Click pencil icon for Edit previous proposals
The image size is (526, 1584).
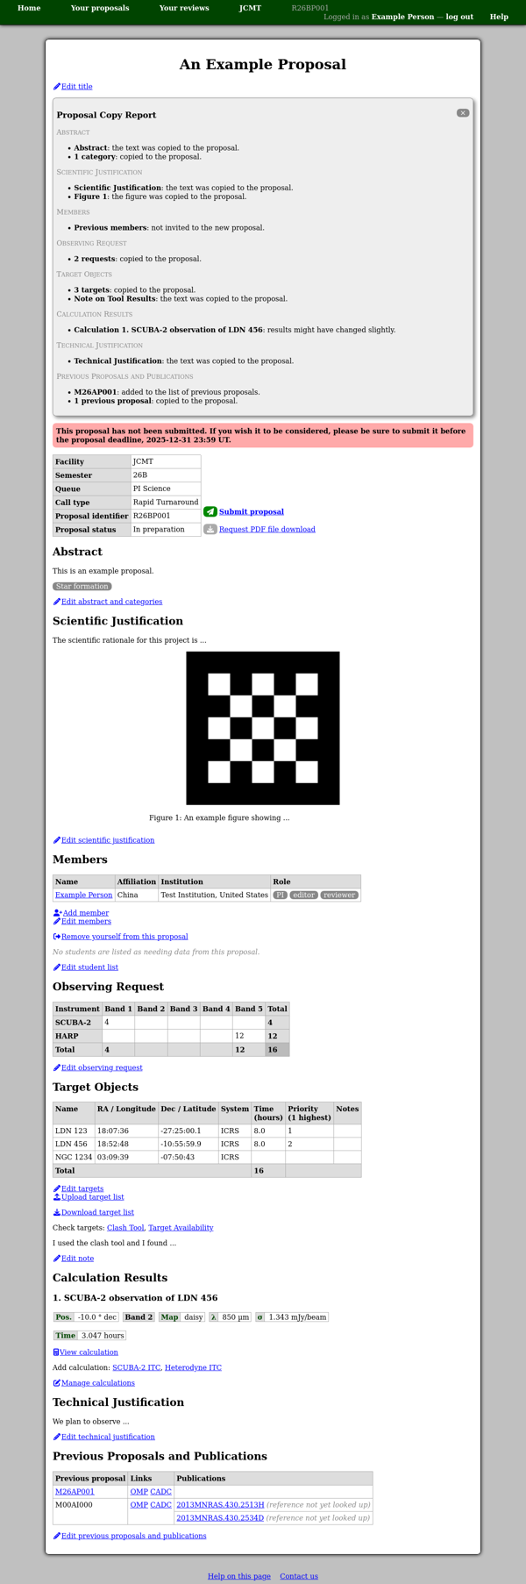tap(57, 1536)
